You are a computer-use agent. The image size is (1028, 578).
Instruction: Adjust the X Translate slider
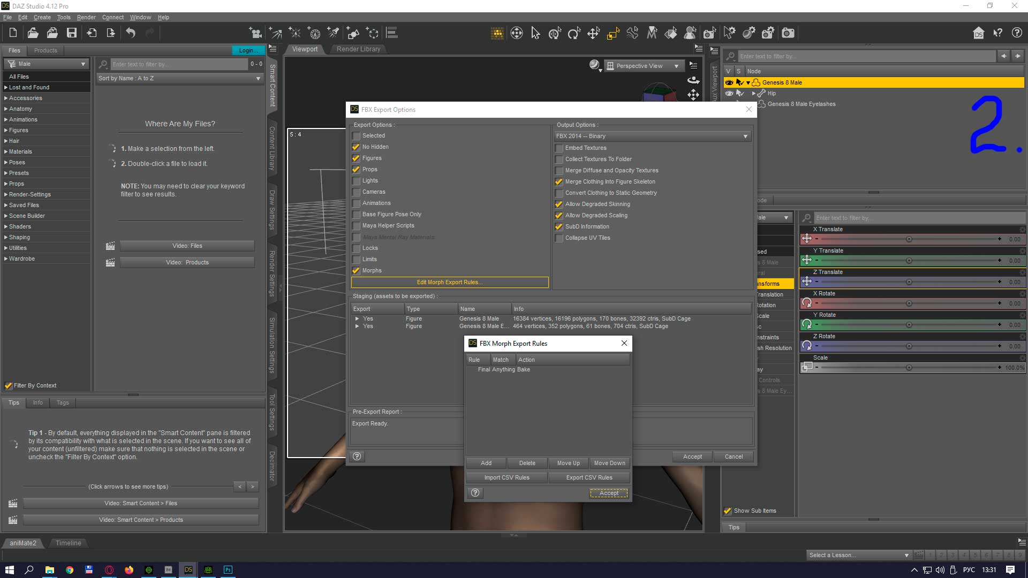(909, 239)
